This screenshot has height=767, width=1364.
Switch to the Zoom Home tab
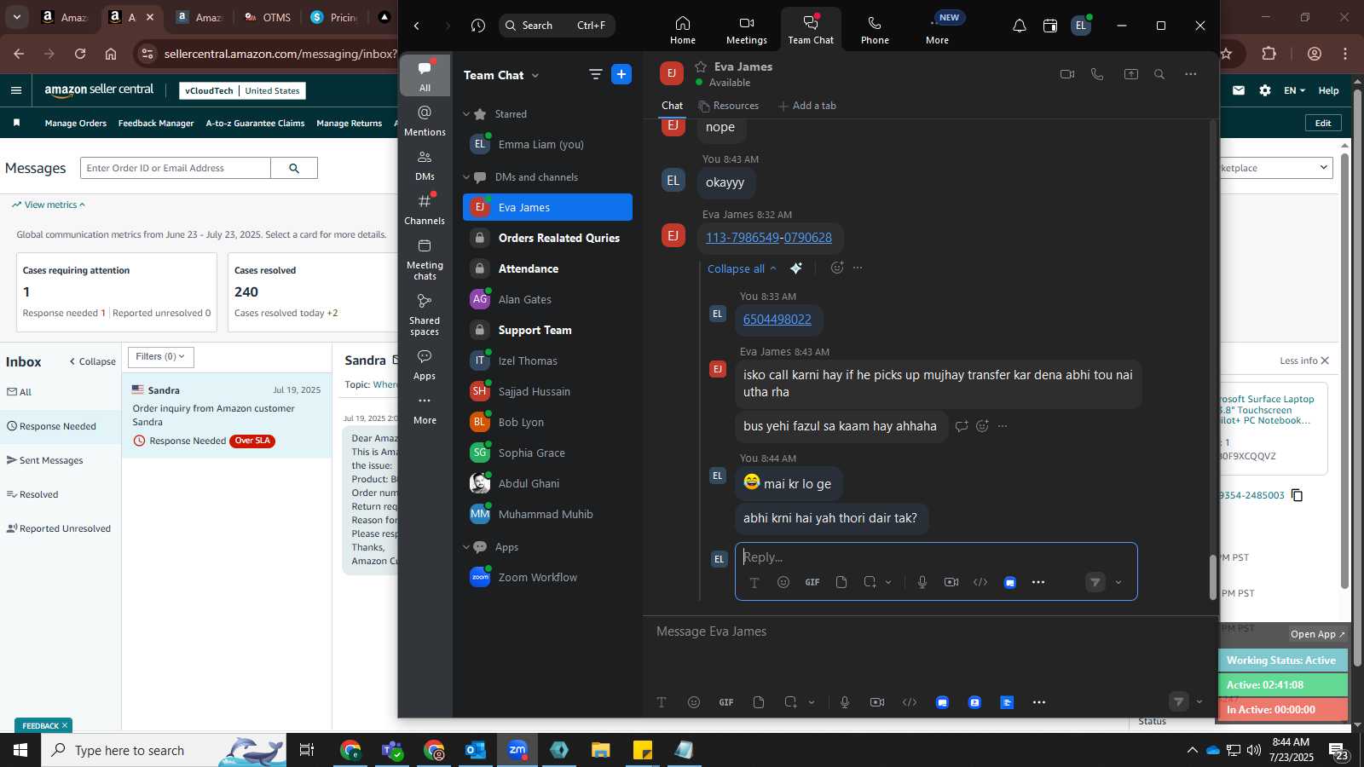[x=682, y=30]
